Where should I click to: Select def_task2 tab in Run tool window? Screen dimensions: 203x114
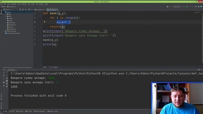pos(11,70)
